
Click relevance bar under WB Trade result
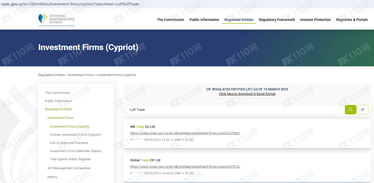pos(137,140)
